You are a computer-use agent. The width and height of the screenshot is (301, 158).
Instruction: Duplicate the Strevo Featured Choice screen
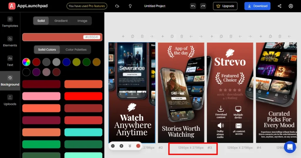[x=221, y=36]
